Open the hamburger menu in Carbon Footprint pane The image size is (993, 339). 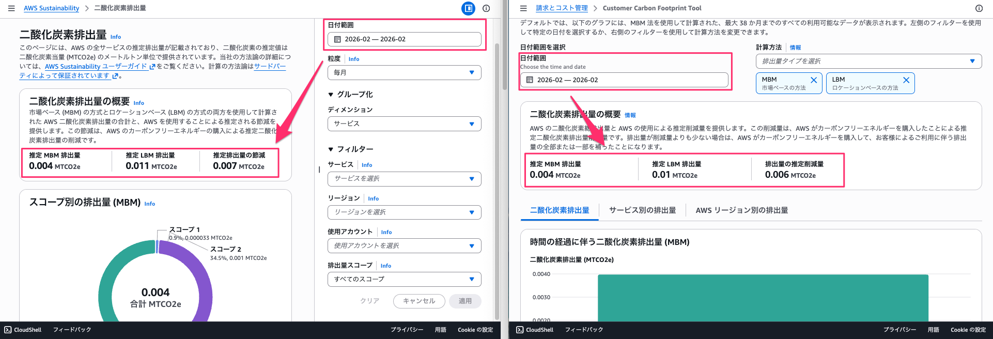pos(523,8)
